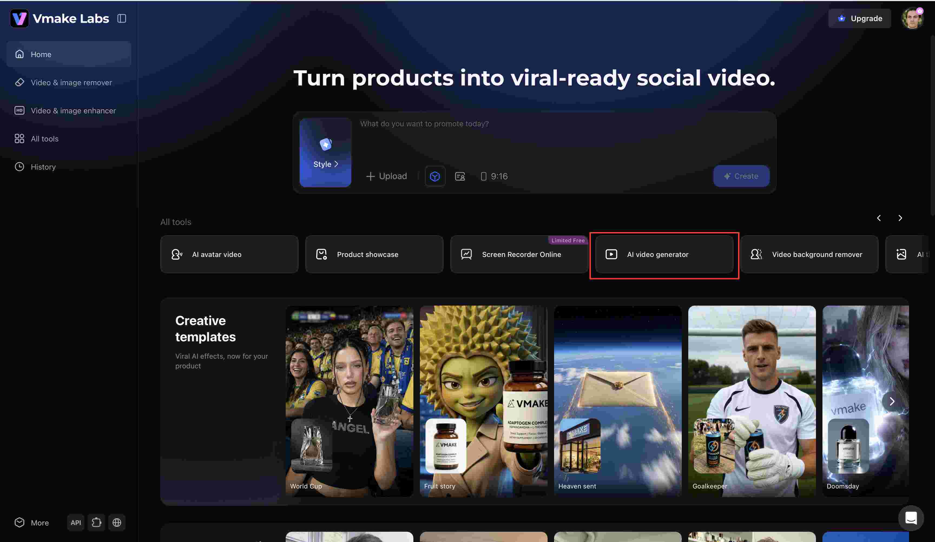Select the Heaven sent template
The image size is (935, 542).
tap(618, 401)
